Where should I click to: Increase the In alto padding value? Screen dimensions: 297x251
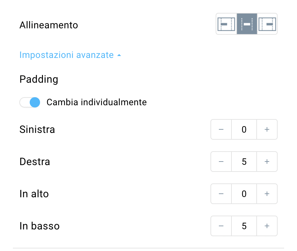coord(267,194)
